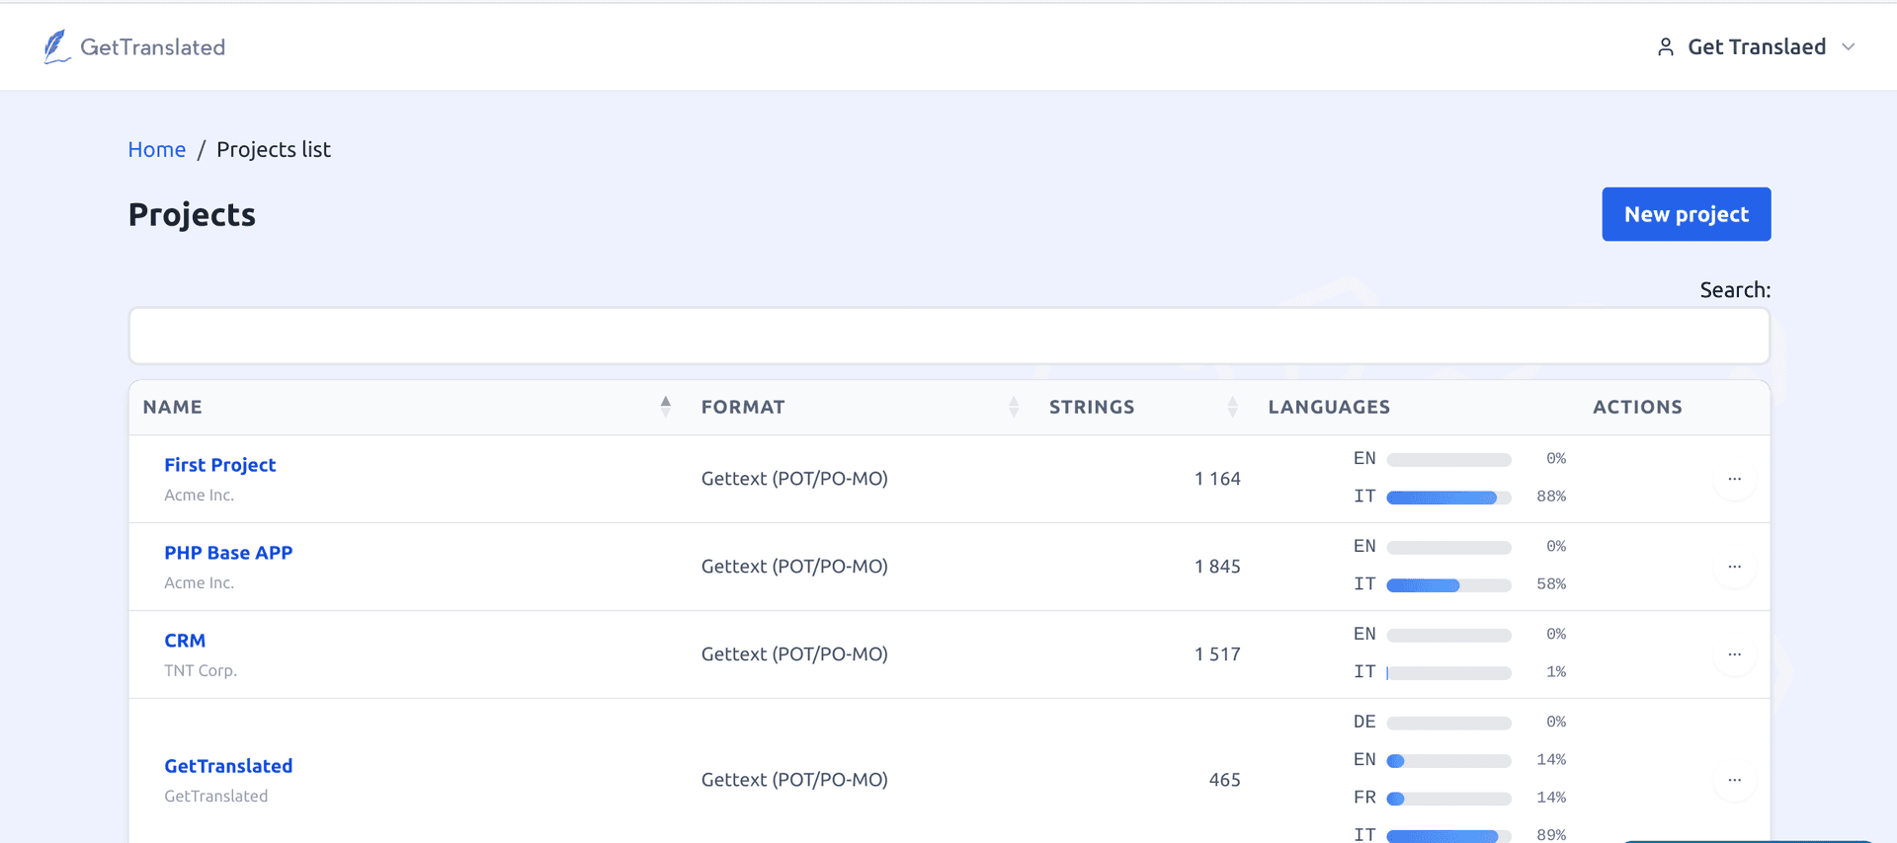Open actions menu for First Project row
This screenshot has width=1897, height=843.
tap(1734, 479)
